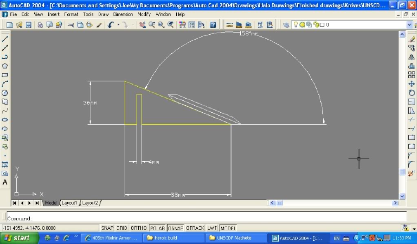Open the Dimension menu
This screenshot has height=244, width=417.
123,14
